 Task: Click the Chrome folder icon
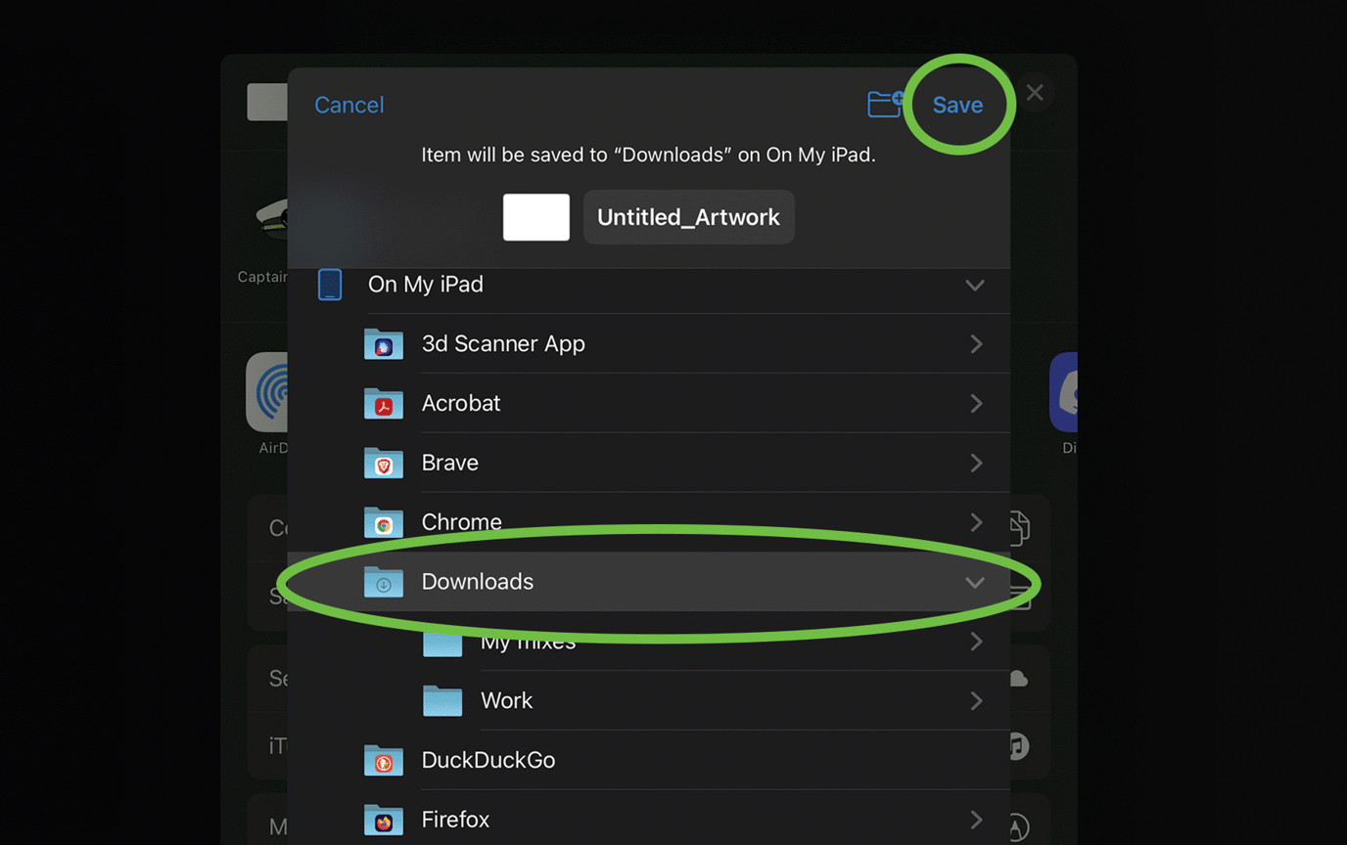pyautogui.click(x=384, y=522)
